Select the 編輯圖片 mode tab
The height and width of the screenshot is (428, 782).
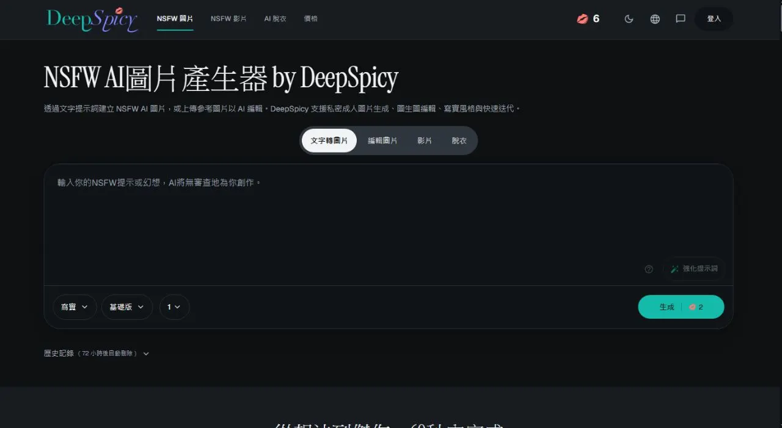pos(382,140)
